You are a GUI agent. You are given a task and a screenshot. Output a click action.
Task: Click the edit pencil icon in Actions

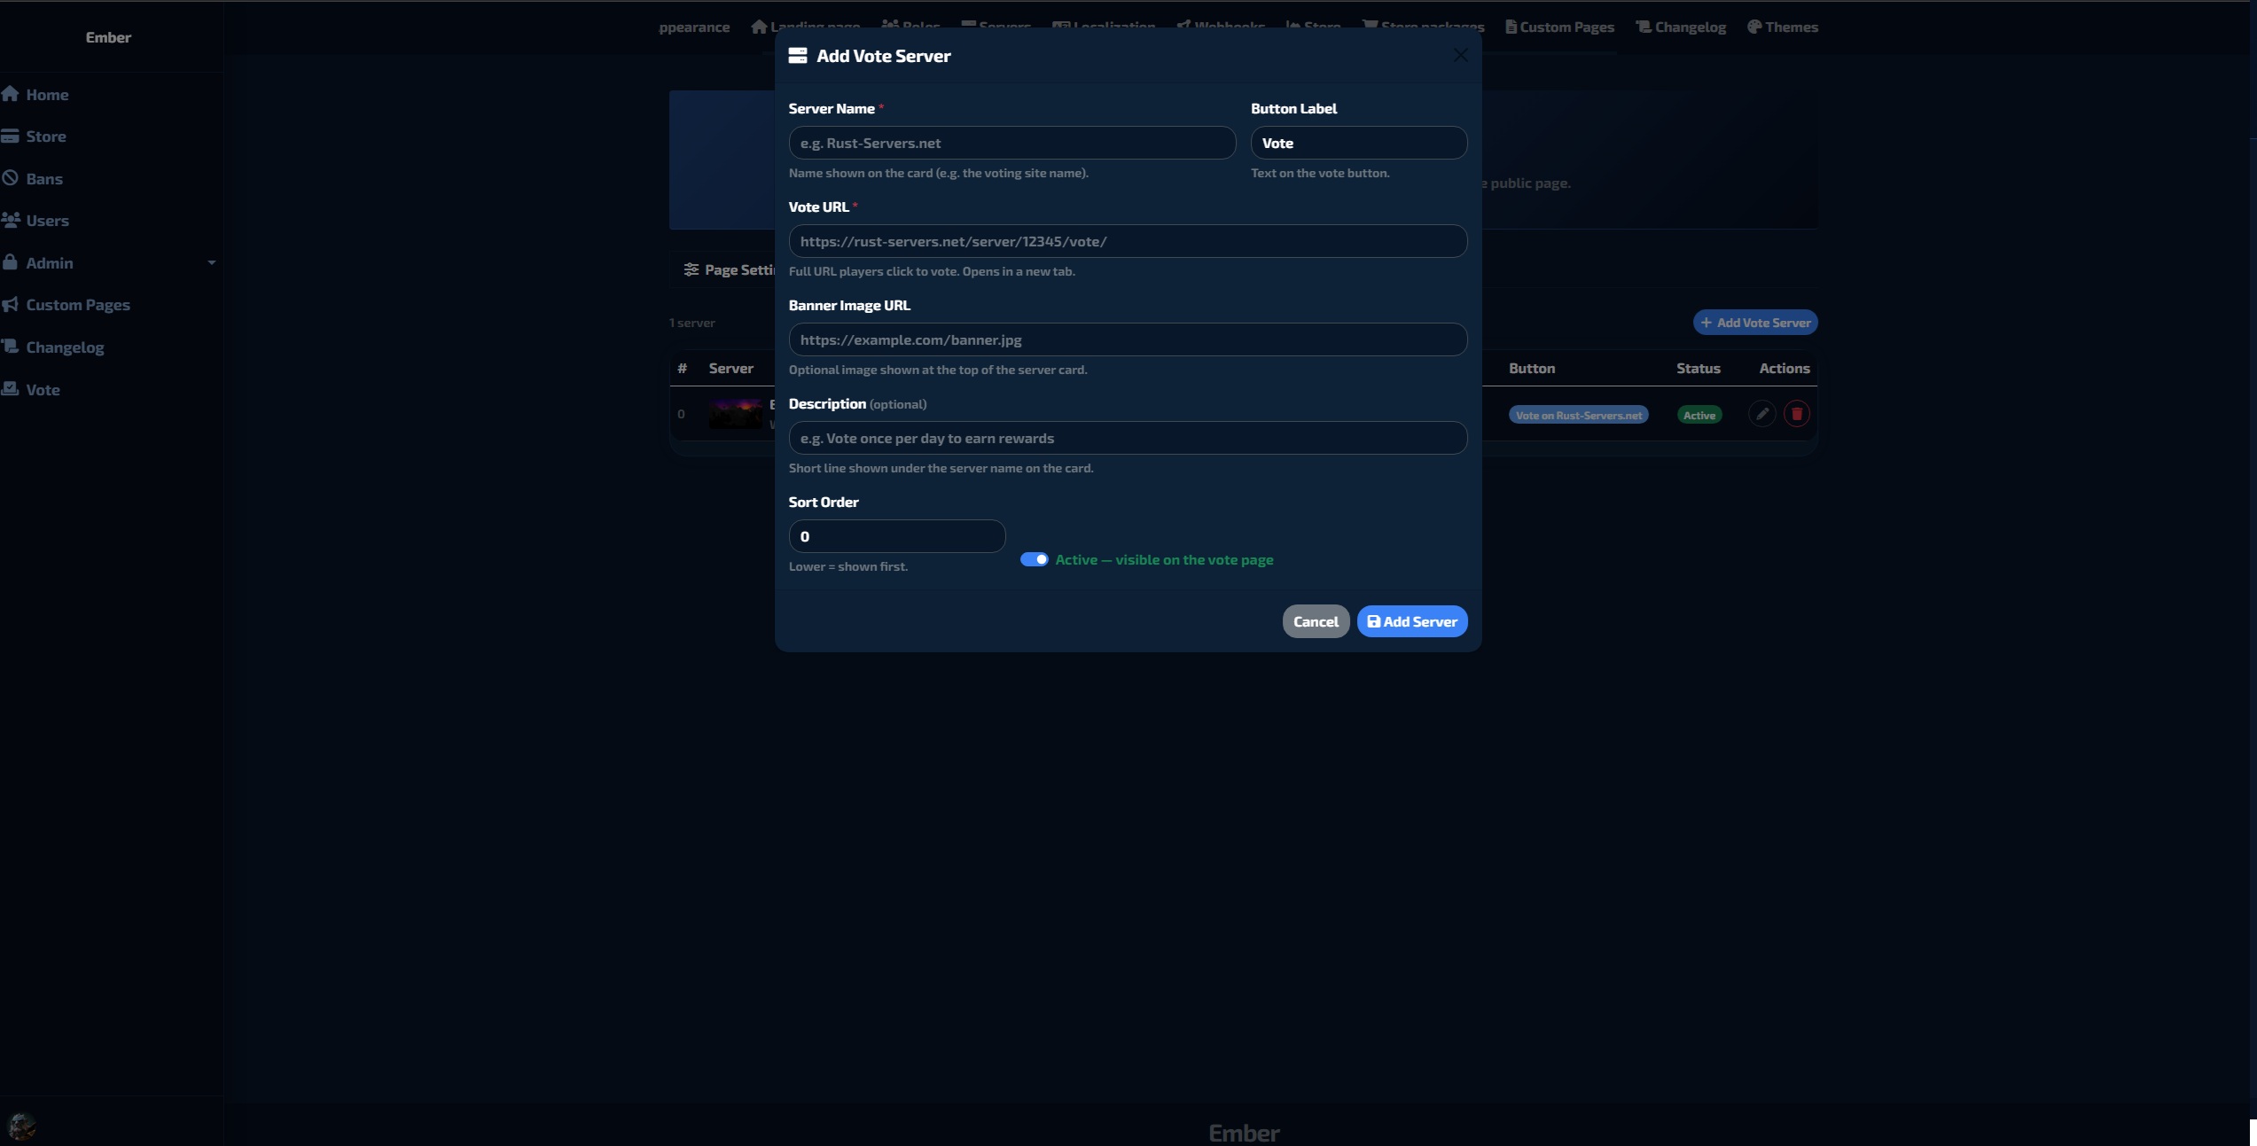1761,414
